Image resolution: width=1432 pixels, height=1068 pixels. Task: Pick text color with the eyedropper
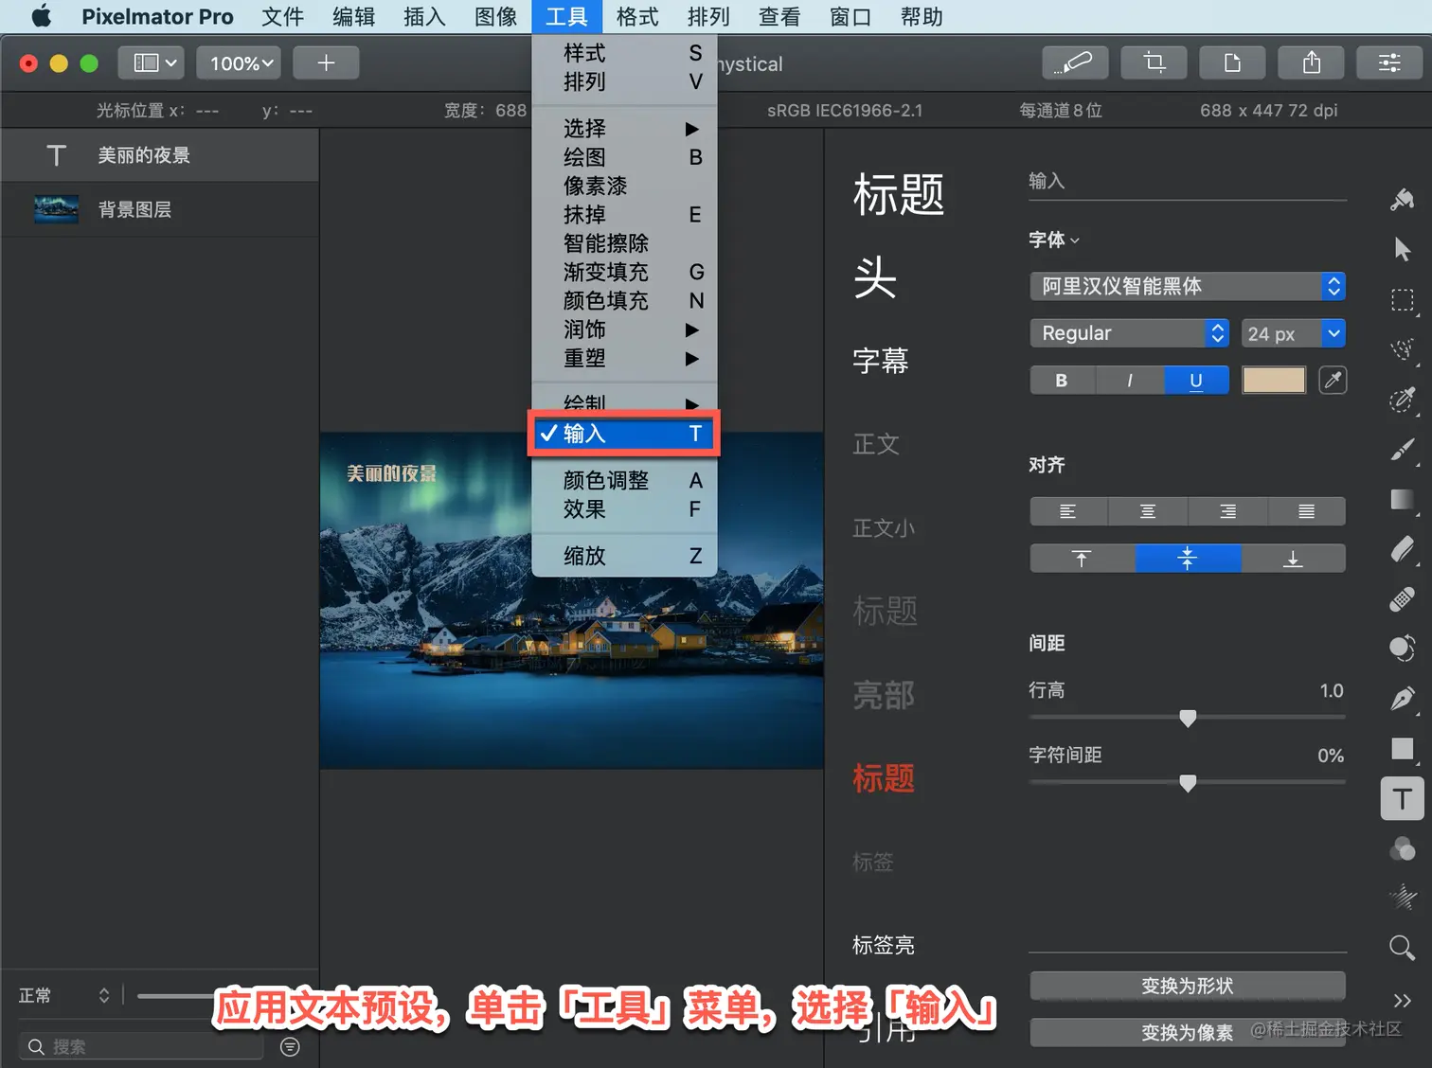coord(1333,380)
